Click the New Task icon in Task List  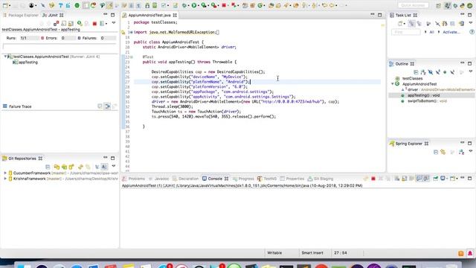tap(401, 23)
